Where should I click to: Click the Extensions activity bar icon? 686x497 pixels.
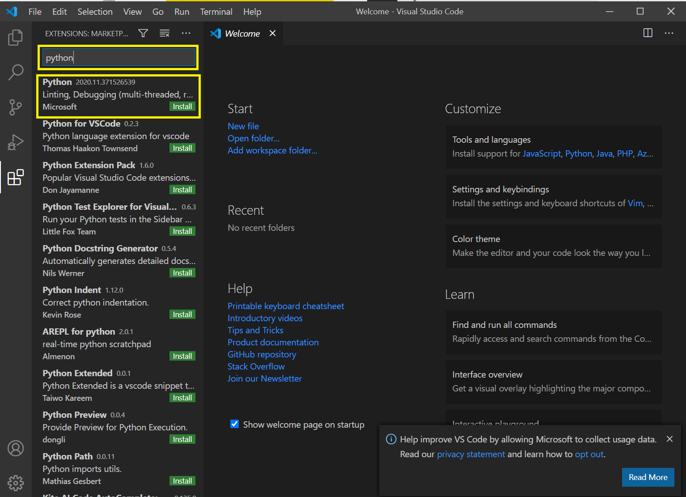click(16, 177)
